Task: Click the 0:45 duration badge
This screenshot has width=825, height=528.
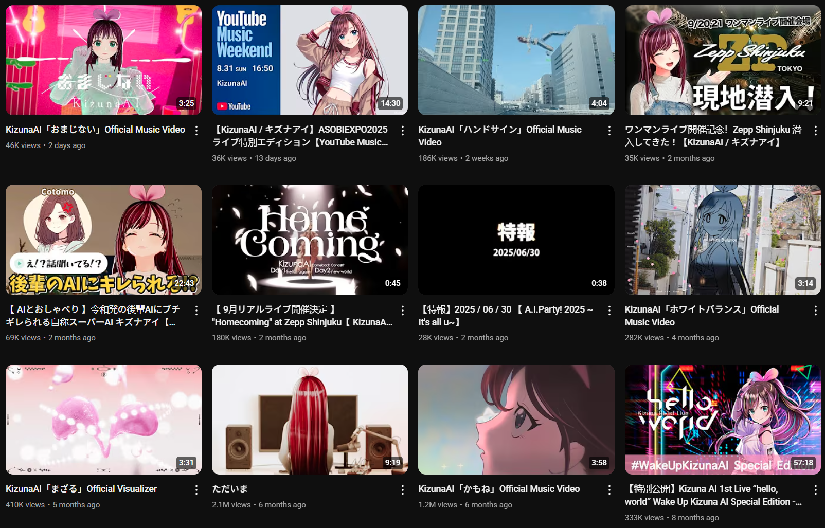Action: tap(393, 283)
